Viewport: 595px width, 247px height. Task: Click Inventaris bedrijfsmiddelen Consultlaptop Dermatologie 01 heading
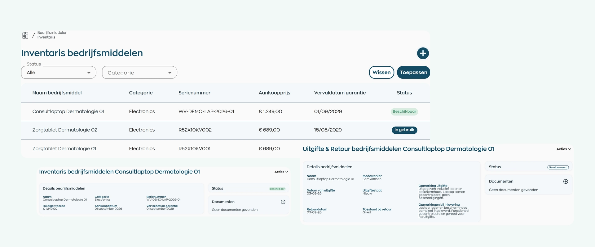(119, 172)
